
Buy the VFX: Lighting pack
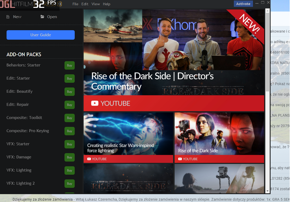(x=69, y=170)
